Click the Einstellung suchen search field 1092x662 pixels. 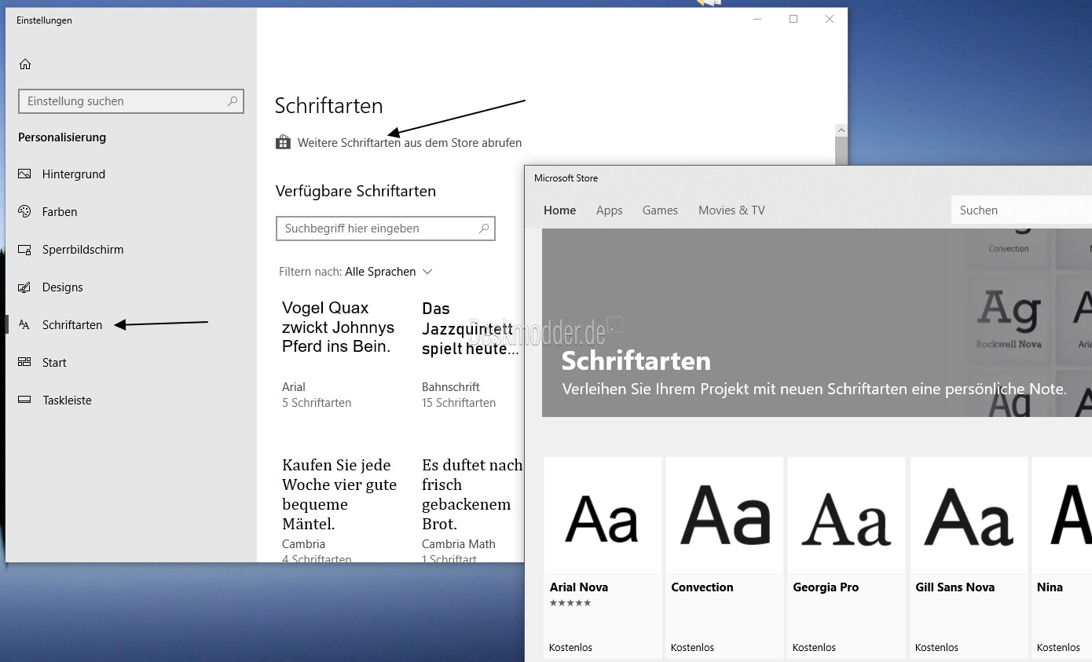(x=131, y=101)
